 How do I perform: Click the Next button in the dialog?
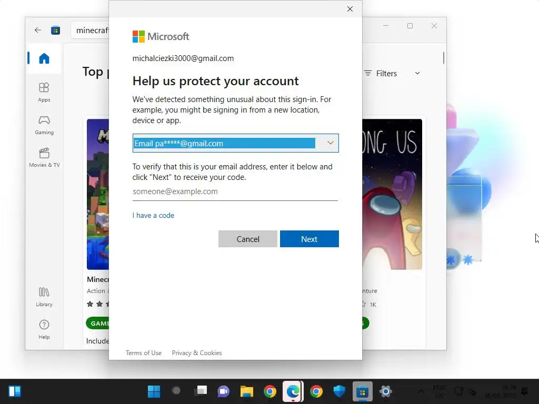tap(310, 239)
